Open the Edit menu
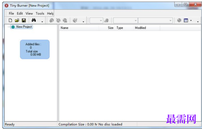Screen dimensions: 202x129 20,13
